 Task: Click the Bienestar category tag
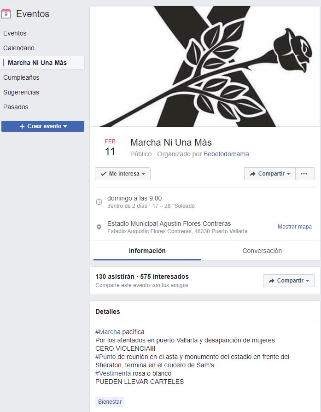pos(110,402)
